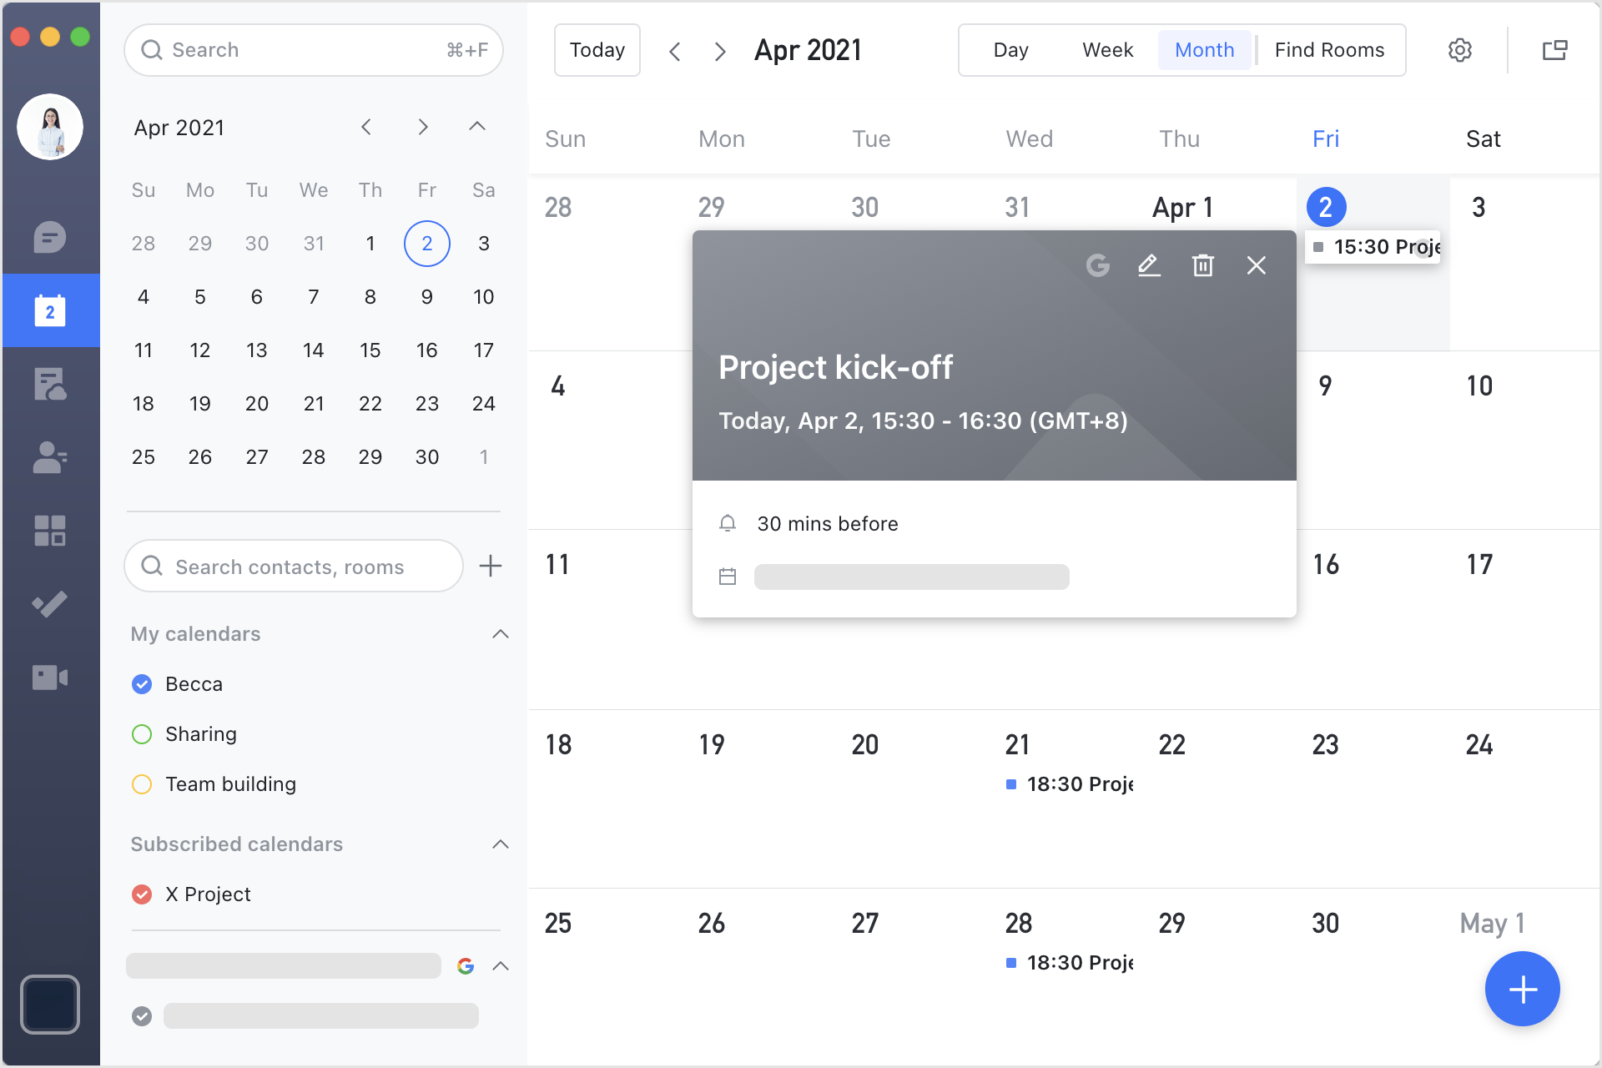This screenshot has width=1602, height=1068.
Task: Edit the Project kick-off event with pencil icon
Action: [1149, 264]
